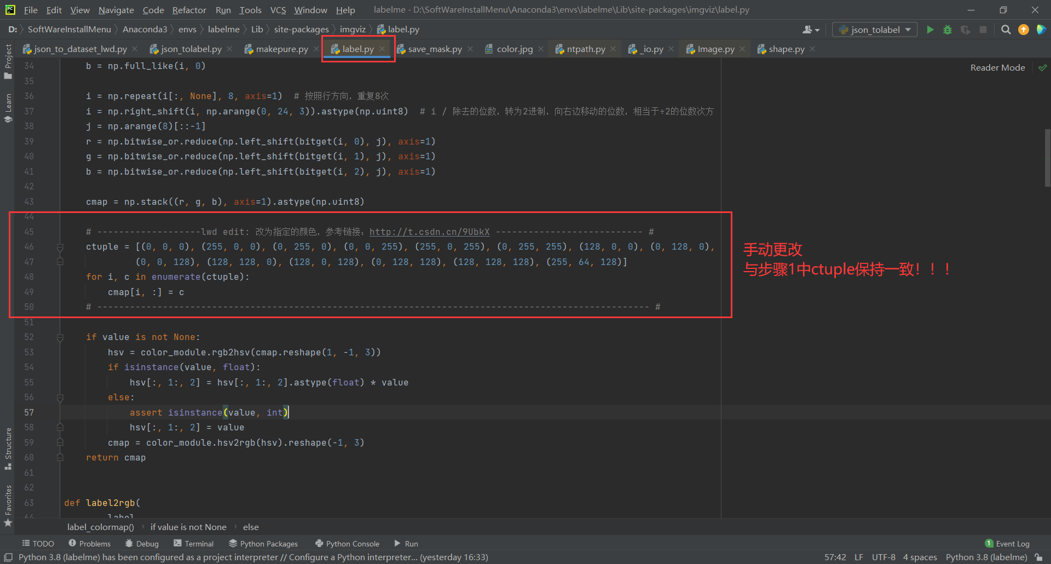Run the json_tolabel configuration
Screen dimensions: 1051x564
tap(930, 30)
